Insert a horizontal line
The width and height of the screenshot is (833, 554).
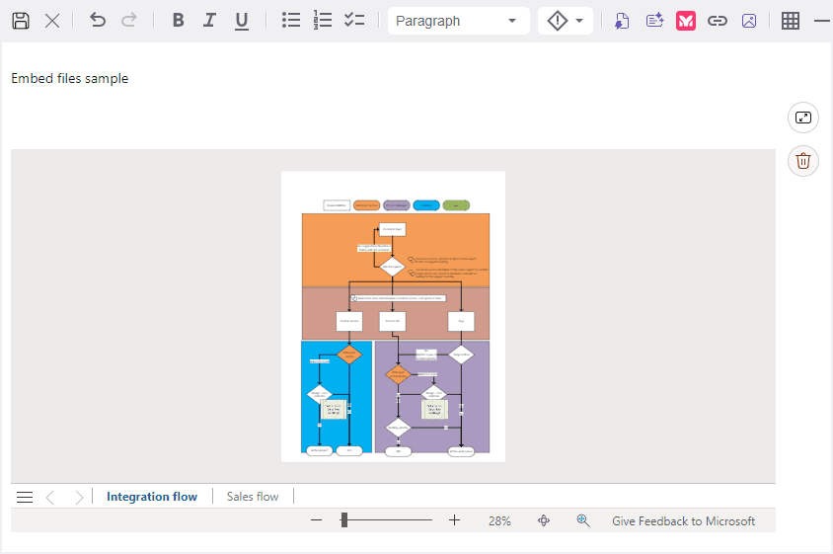(x=822, y=21)
